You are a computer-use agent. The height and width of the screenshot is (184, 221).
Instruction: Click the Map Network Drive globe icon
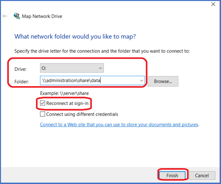17,16
